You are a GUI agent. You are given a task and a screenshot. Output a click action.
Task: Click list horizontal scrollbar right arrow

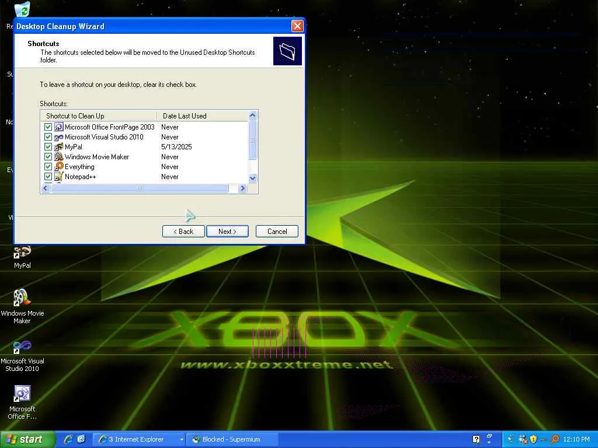242,188
